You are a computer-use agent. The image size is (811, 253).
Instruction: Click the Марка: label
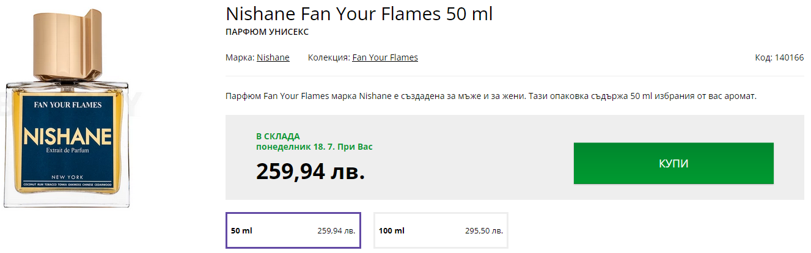point(240,57)
